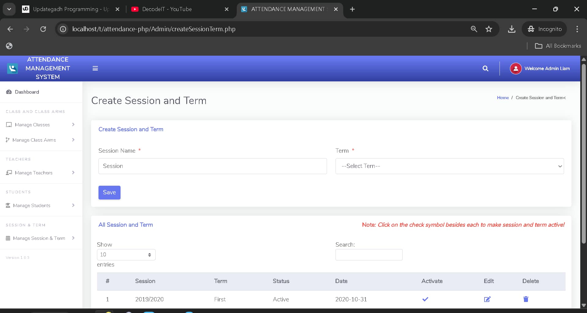
Task: Click the Welcome Admin Liam avatar icon
Action: point(515,68)
